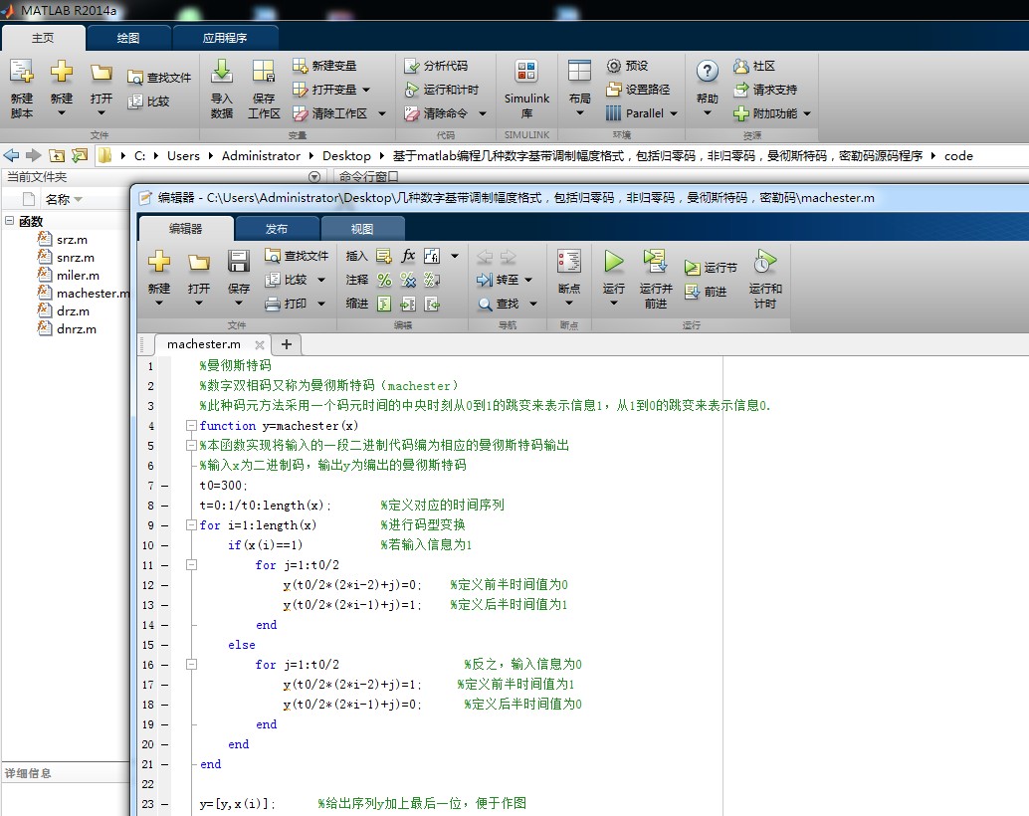The width and height of the screenshot is (1029, 816).
Task: Open the Go To (转至) dropdown
Action: (x=528, y=280)
